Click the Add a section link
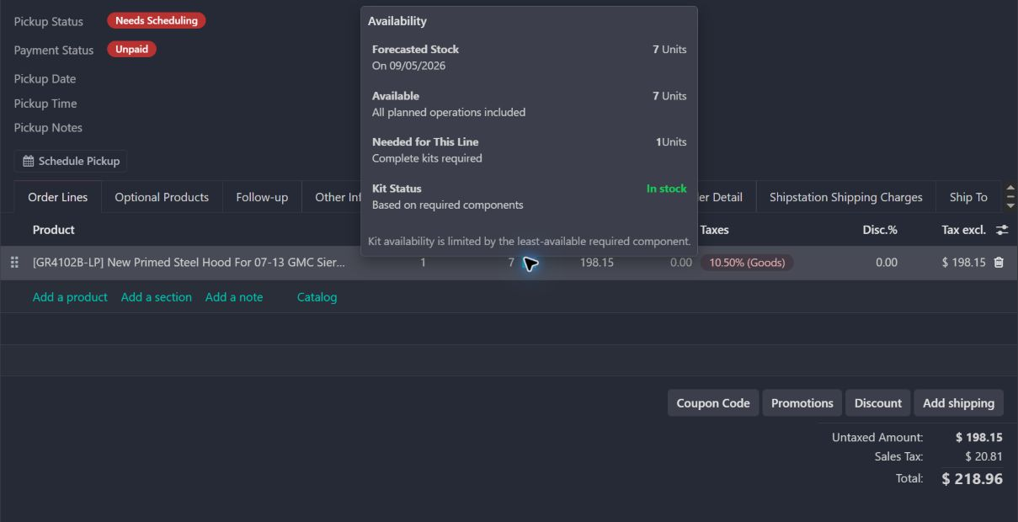 click(157, 297)
